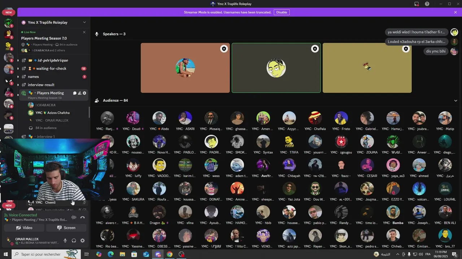
Task: Open the server with green avatar in the sidebar
Action: [x=8, y=23]
